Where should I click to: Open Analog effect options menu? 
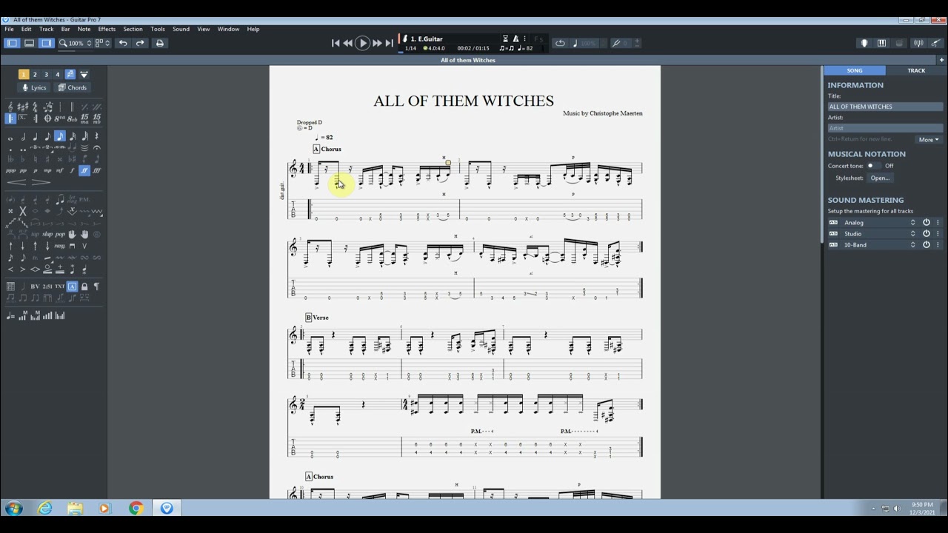click(938, 222)
